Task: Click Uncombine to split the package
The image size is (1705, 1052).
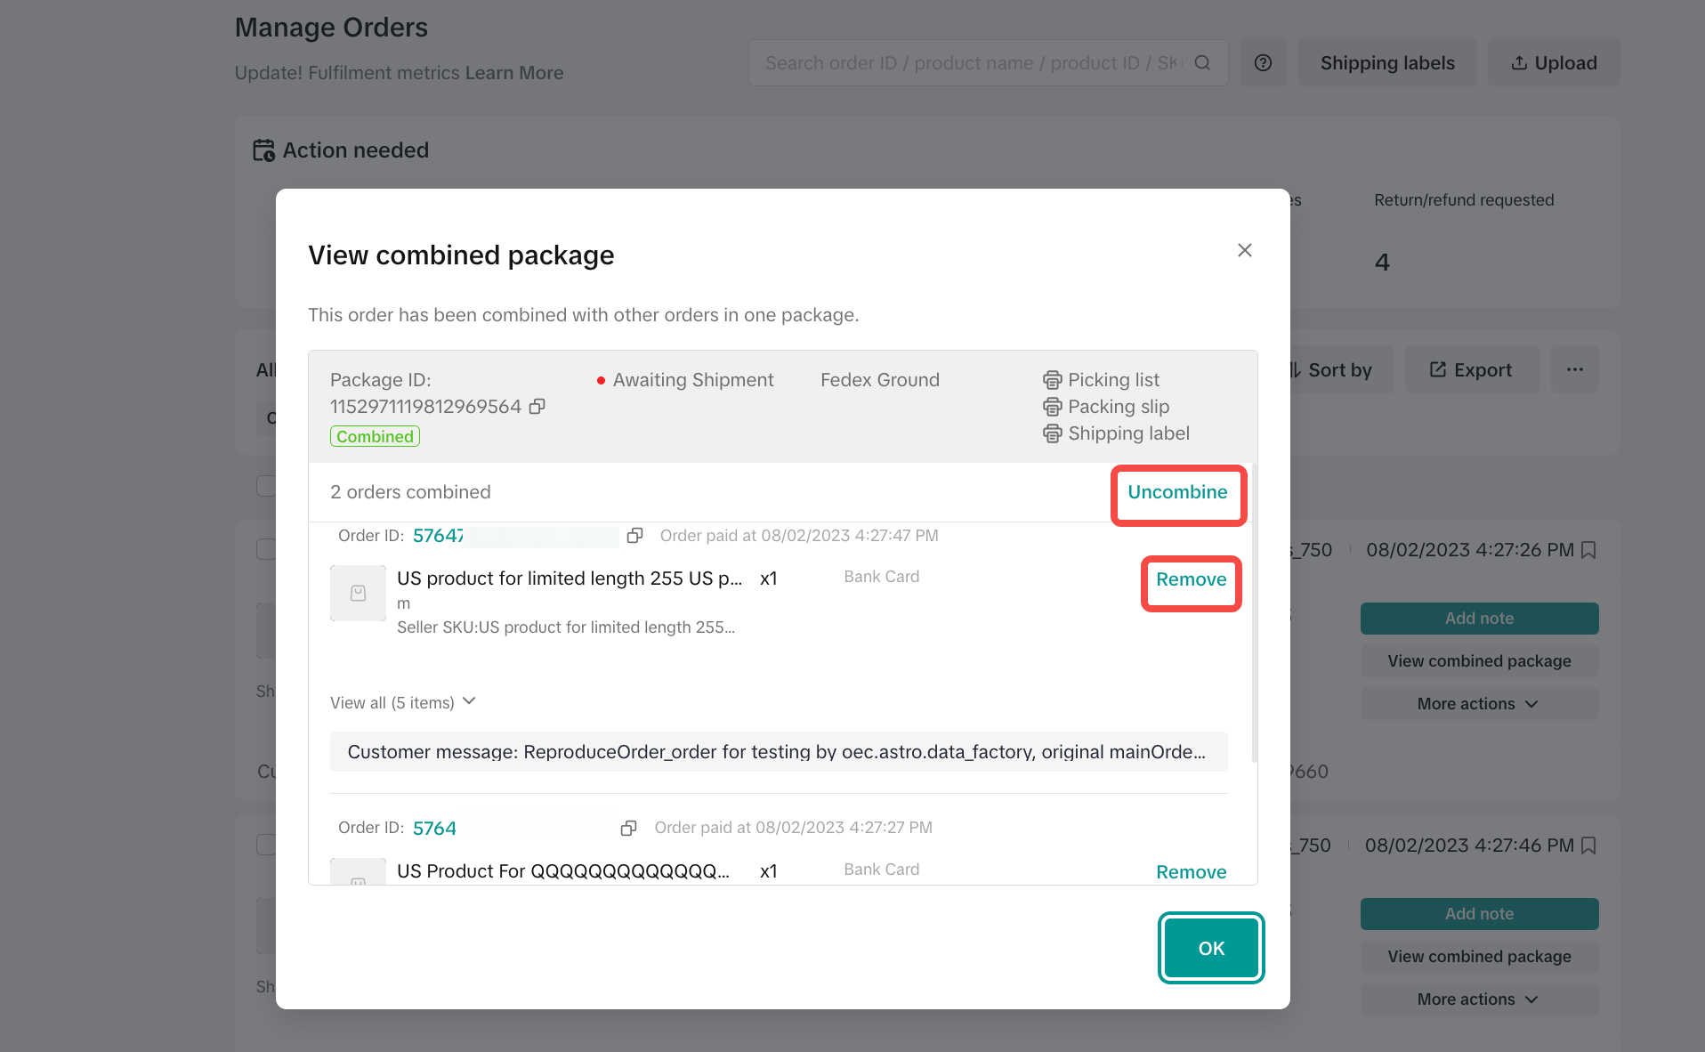Action: (x=1177, y=493)
